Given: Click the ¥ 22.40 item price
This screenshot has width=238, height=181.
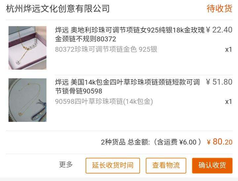Looking at the screenshot, I should (219, 30).
